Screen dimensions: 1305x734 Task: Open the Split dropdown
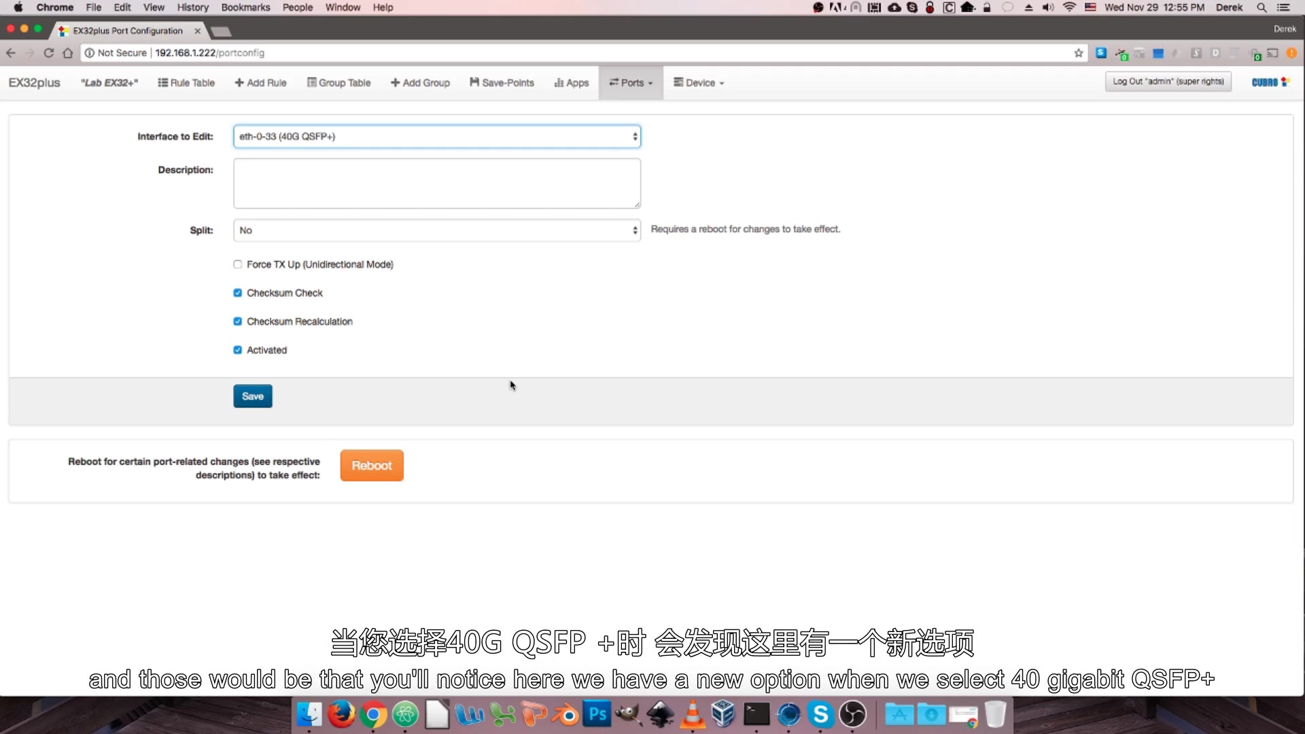click(436, 230)
